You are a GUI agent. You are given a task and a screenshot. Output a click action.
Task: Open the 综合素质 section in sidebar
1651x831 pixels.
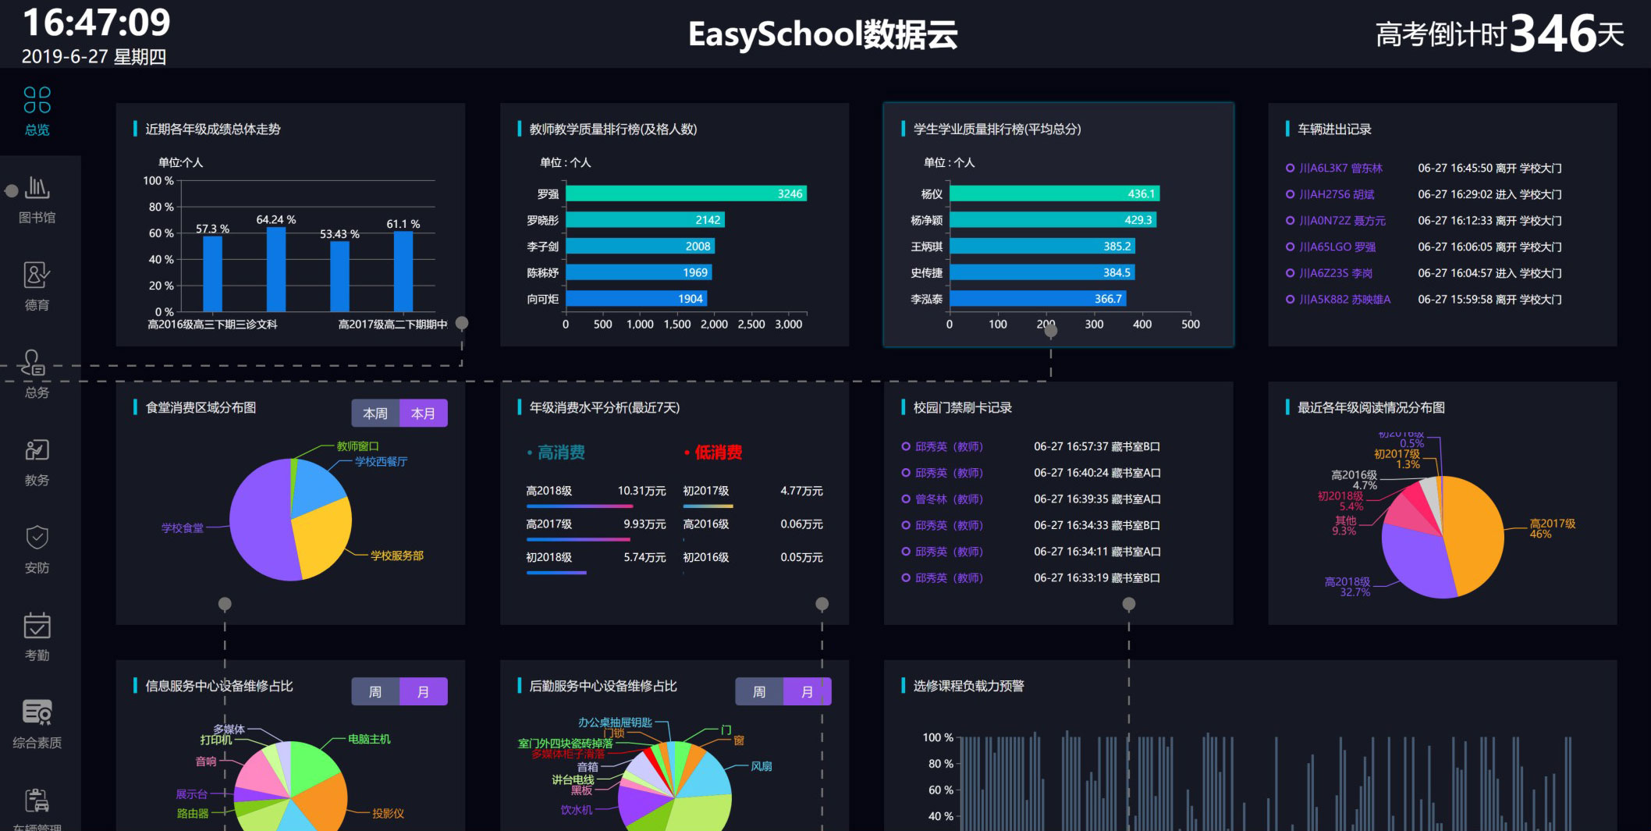(35, 723)
